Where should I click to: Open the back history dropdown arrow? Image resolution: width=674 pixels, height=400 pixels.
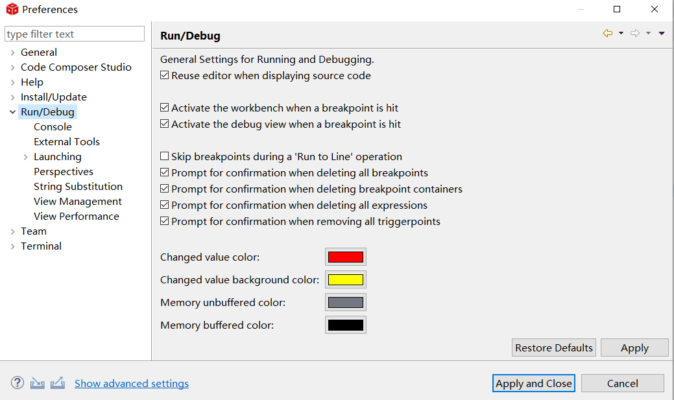pos(621,33)
